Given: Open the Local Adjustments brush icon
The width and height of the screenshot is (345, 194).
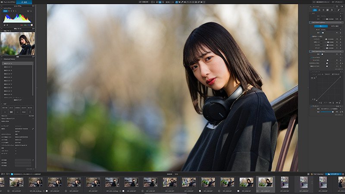Looking at the screenshot, I should point(339,10).
